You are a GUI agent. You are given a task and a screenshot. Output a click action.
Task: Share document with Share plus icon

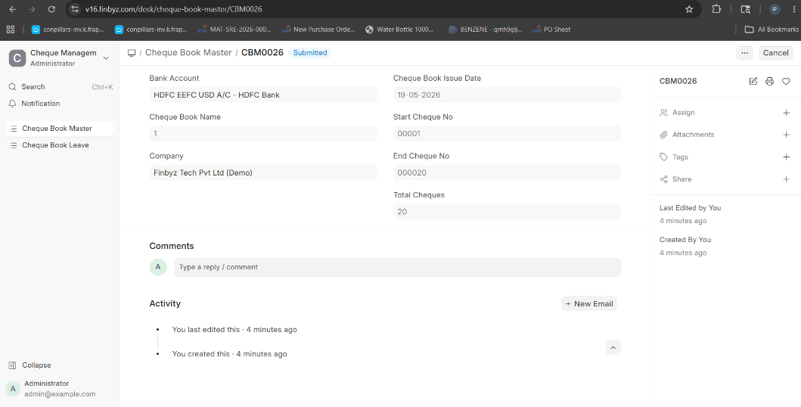point(786,179)
